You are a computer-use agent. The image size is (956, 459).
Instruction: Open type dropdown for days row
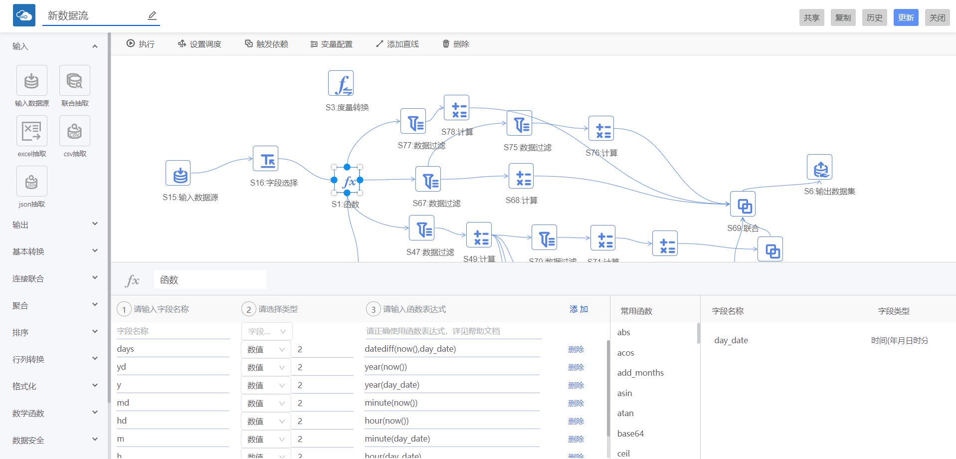266,349
